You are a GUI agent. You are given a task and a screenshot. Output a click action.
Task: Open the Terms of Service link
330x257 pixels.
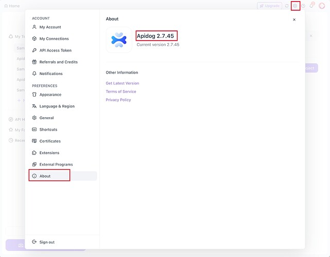click(x=121, y=91)
